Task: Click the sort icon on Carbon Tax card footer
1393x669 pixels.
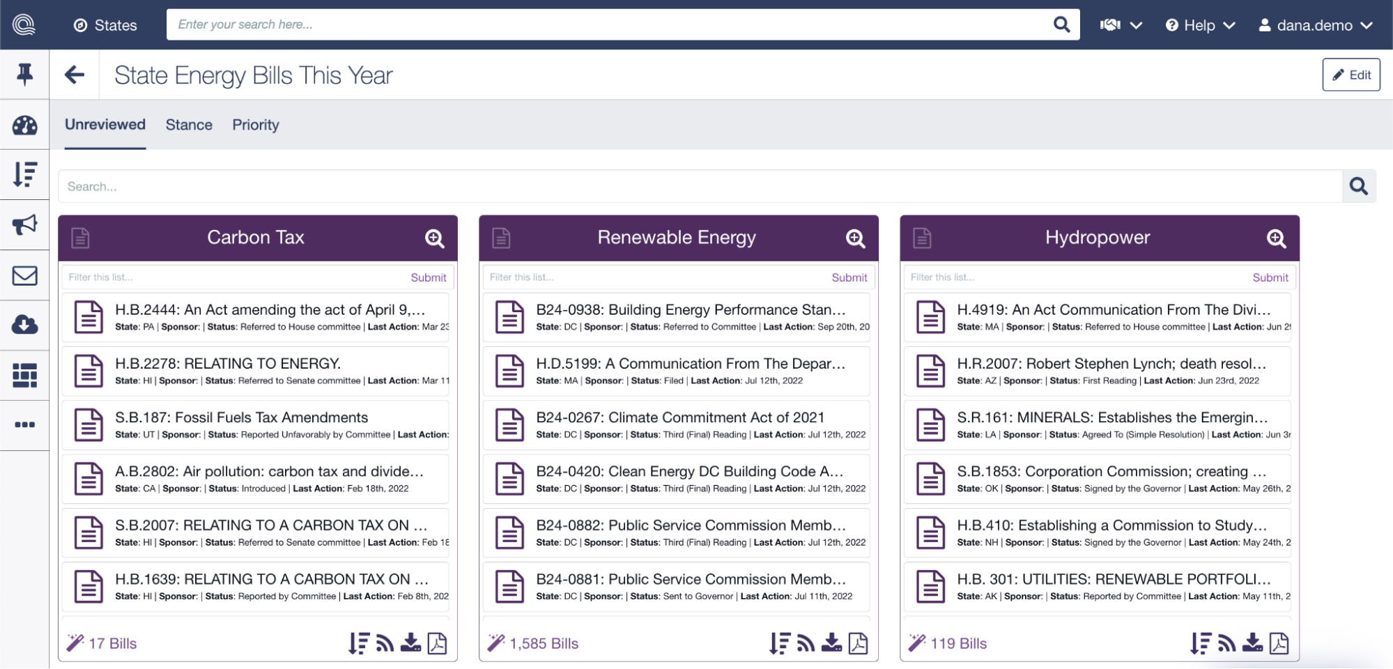Action: [x=358, y=643]
